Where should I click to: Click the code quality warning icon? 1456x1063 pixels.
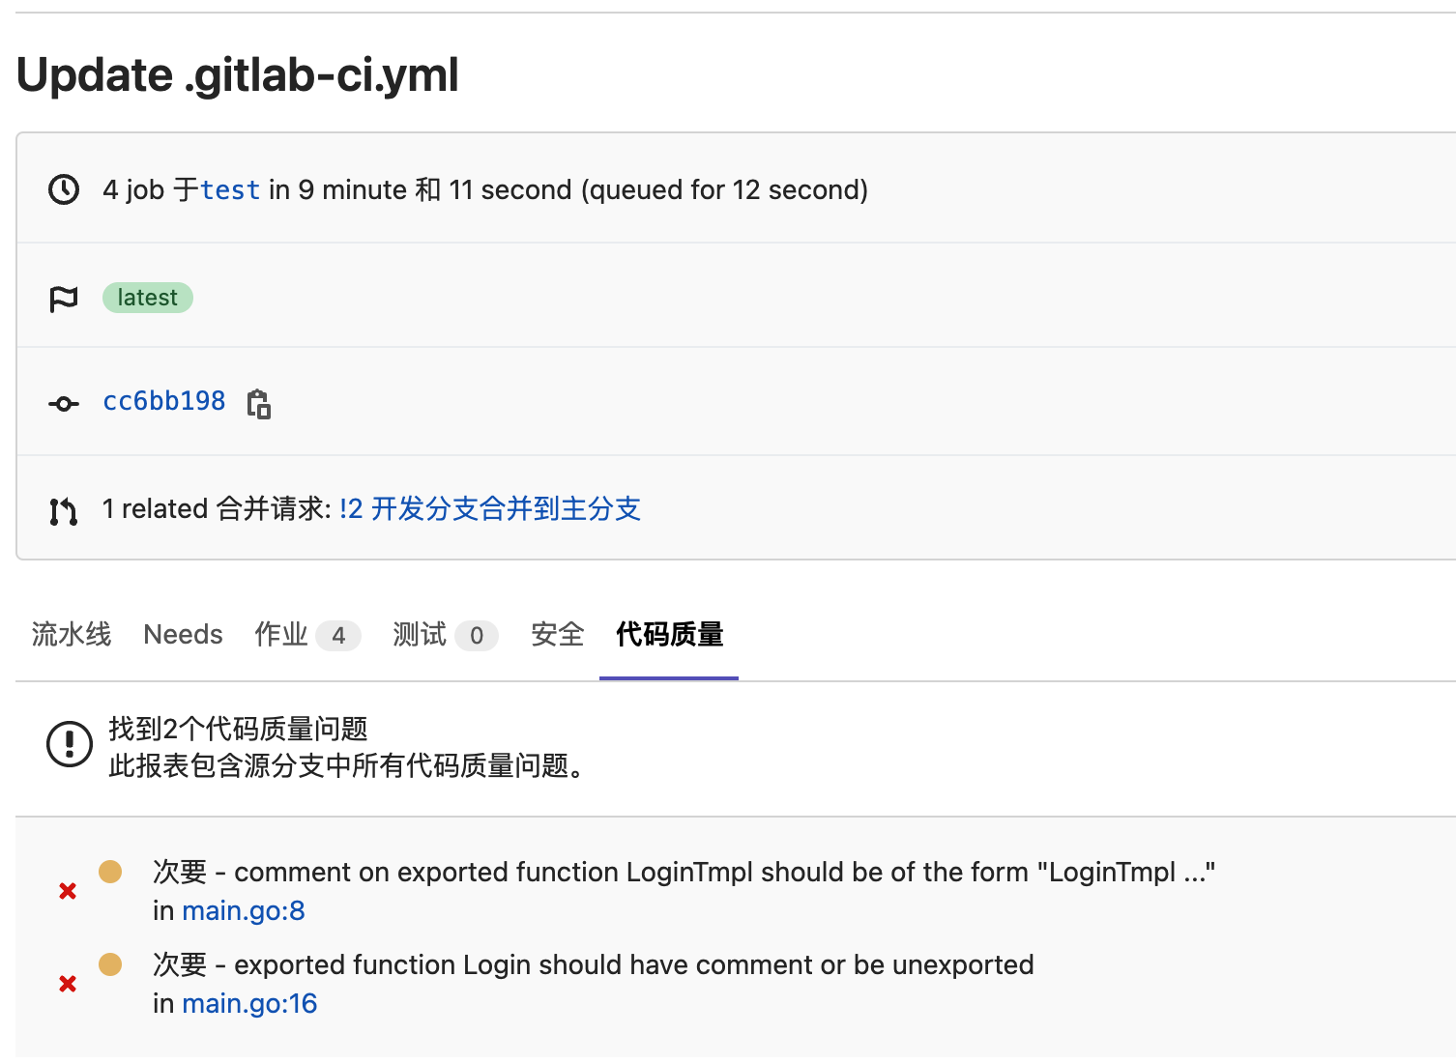[70, 744]
